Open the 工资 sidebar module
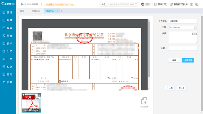 point(8,59)
